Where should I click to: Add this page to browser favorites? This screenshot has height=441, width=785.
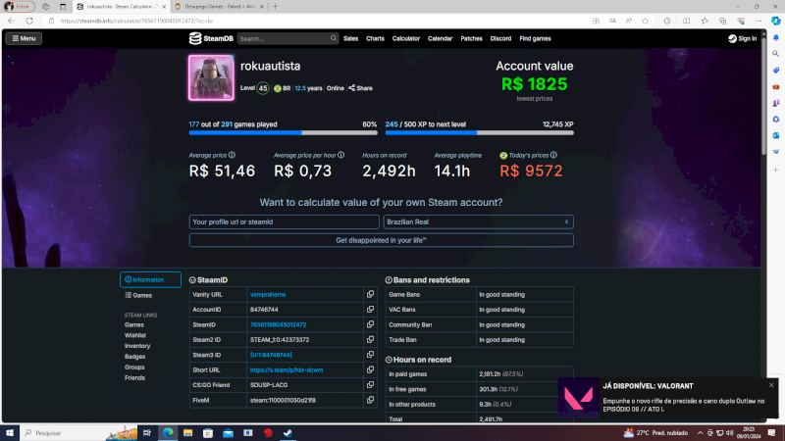pyautogui.click(x=646, y=21)
